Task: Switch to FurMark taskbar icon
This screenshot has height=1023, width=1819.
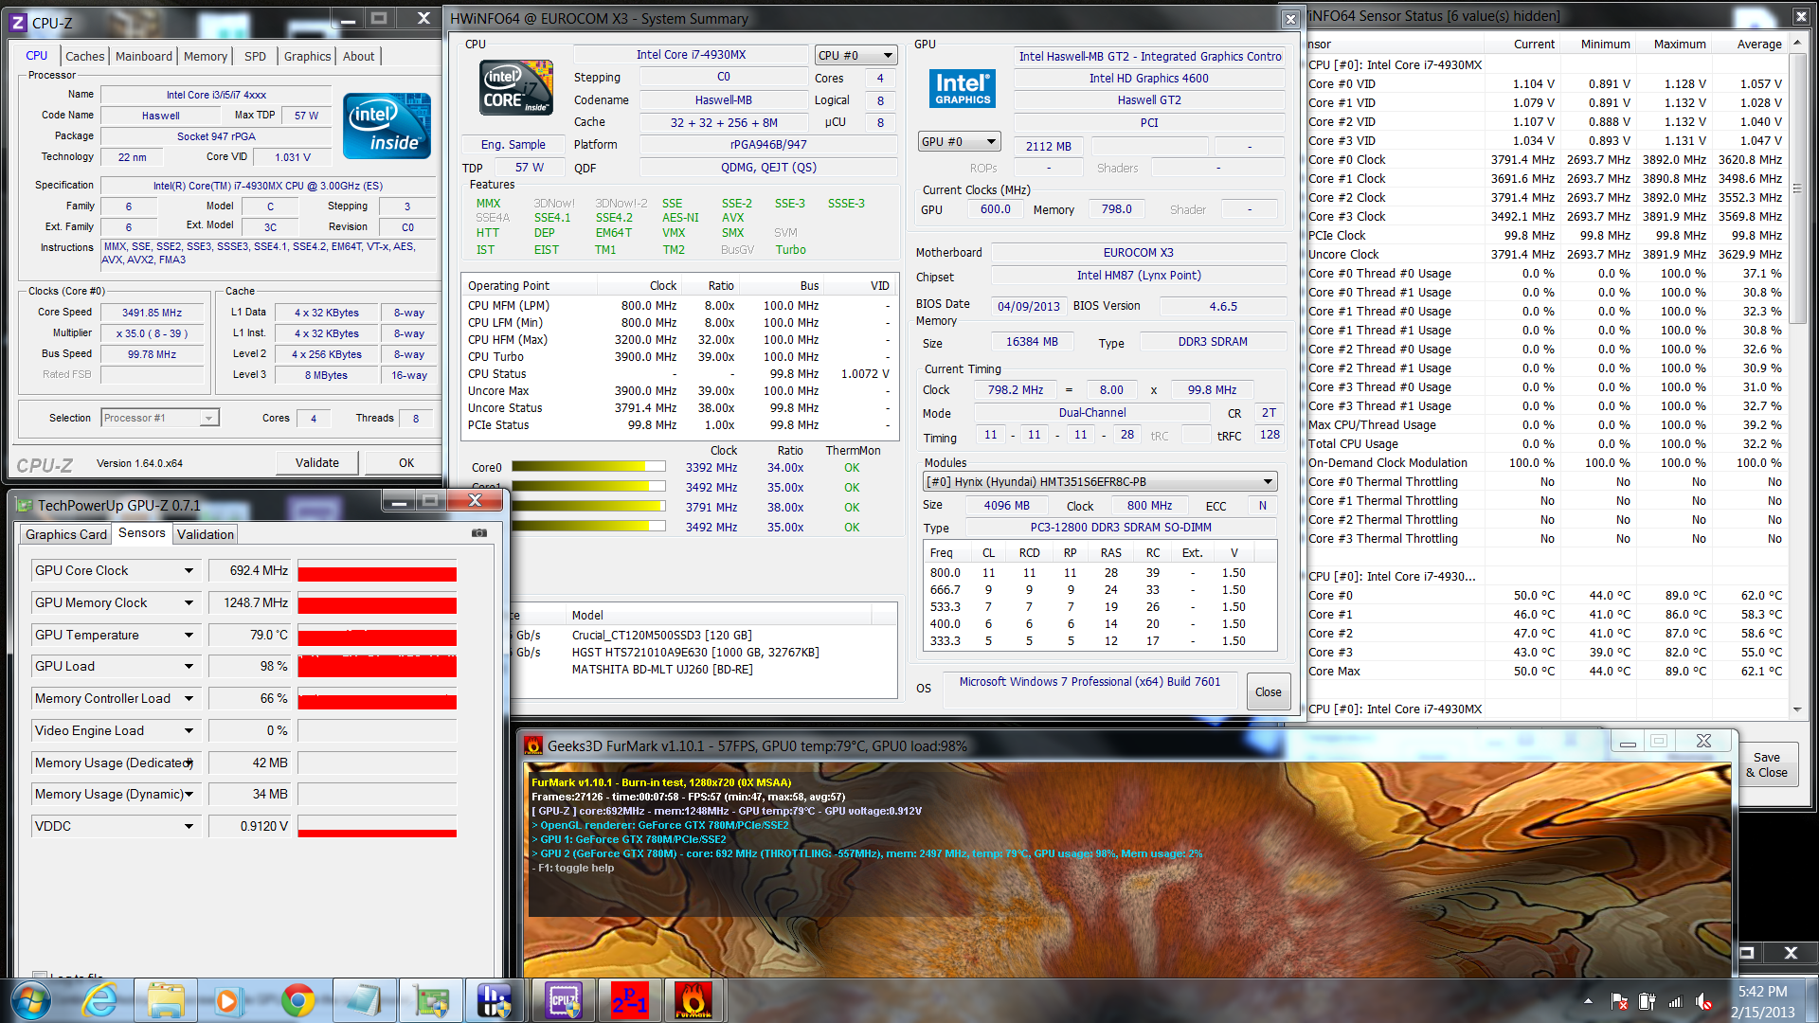Action: coord(693,1000)
